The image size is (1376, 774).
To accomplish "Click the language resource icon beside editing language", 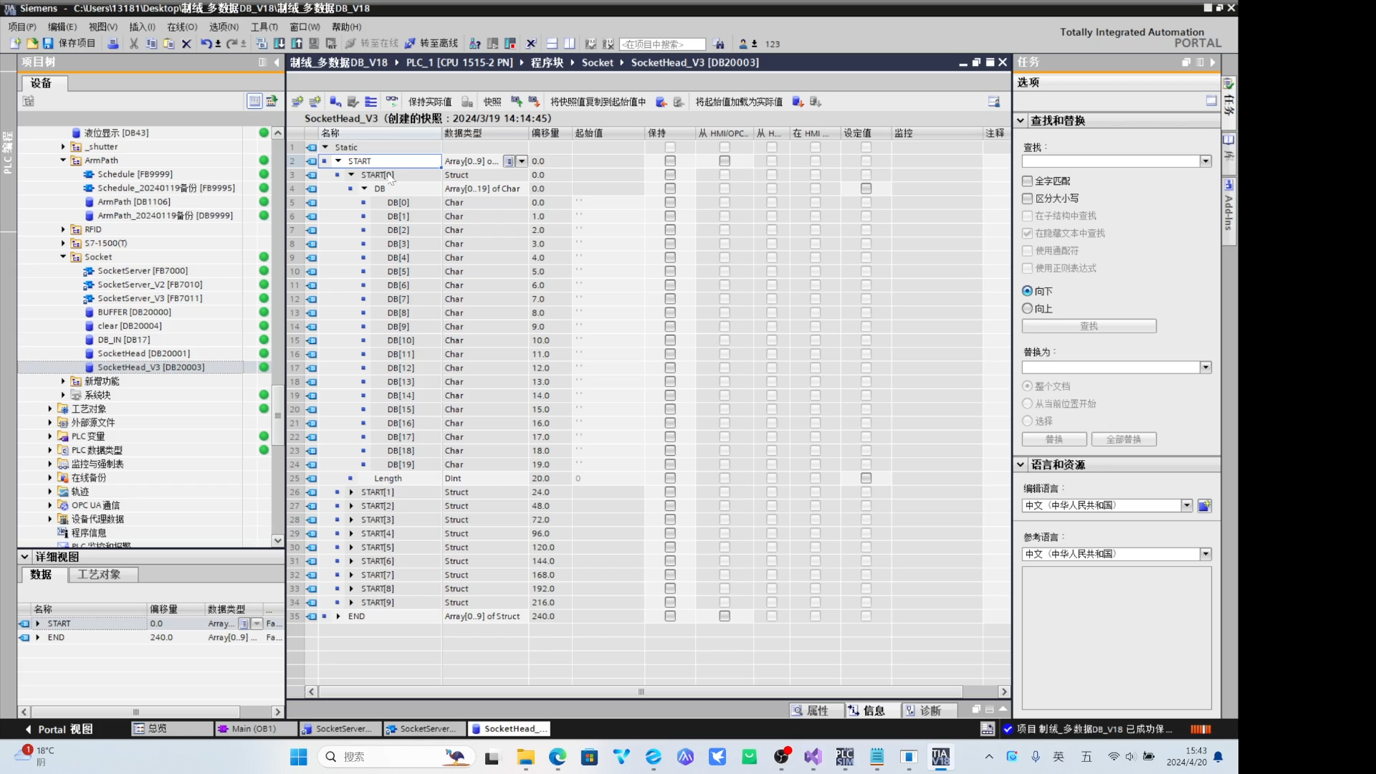I will coord(1205,506).
